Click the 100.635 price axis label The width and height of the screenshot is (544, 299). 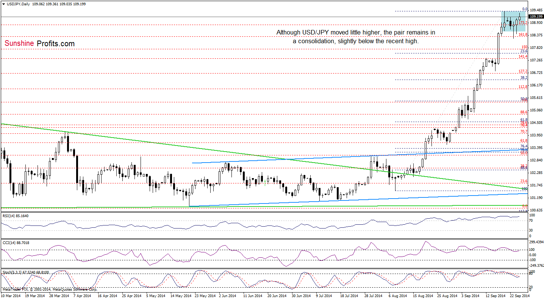[536, 210]
